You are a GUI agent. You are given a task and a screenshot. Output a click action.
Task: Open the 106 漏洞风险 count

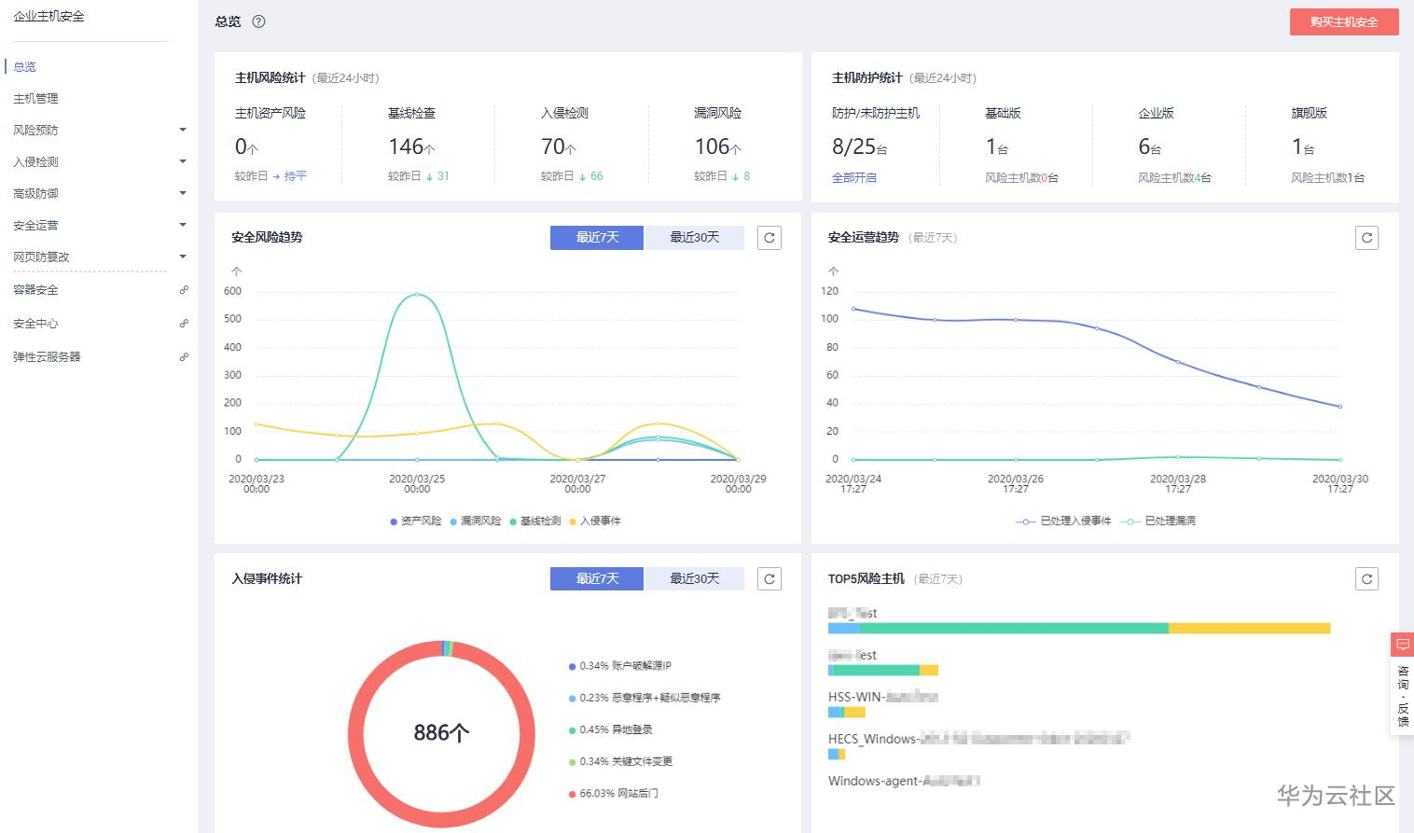tap(717, 146)
